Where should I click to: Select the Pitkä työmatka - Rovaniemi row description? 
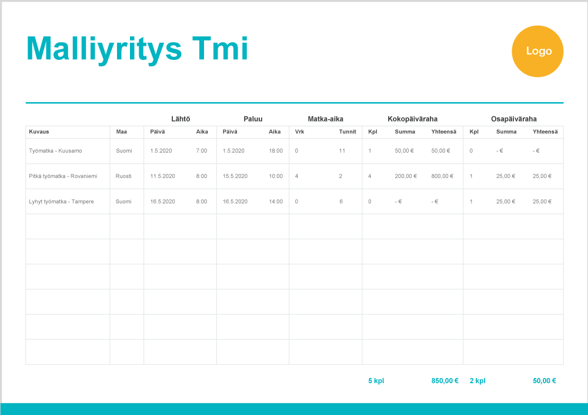tap(63, 176)
